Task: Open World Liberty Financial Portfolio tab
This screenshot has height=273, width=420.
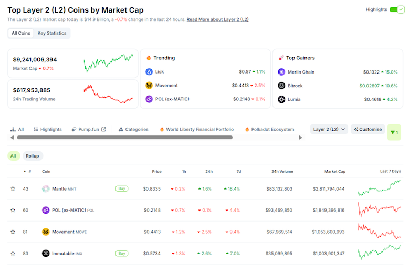Action: click(196, 129)
